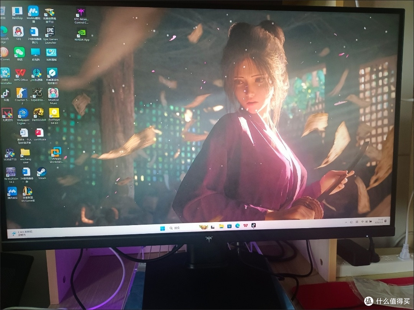This screenshot has width=414, height=310.
Task: Open the Perfect World platform shortcut
Action: (49, 15)
